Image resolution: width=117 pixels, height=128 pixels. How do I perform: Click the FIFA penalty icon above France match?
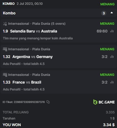(5, 75)
